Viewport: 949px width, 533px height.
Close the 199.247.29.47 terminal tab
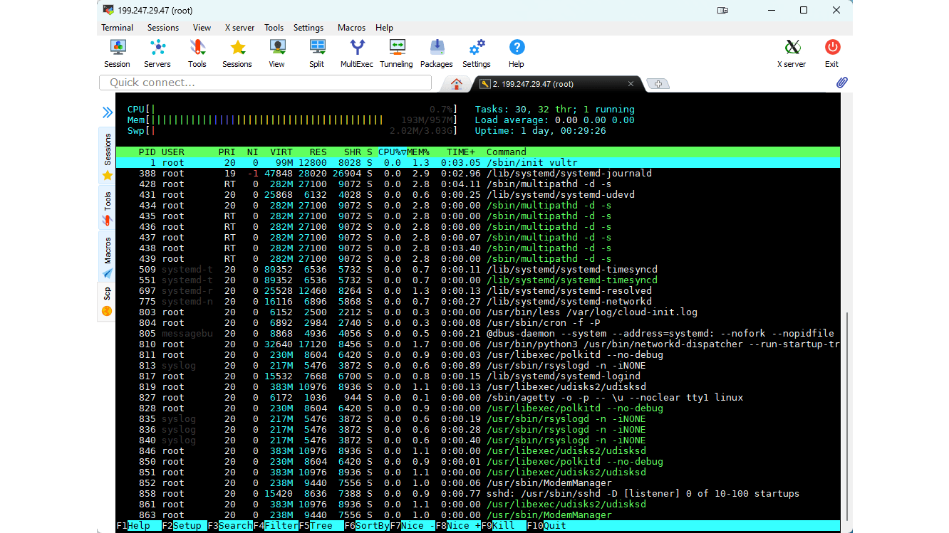pos(631,84)
